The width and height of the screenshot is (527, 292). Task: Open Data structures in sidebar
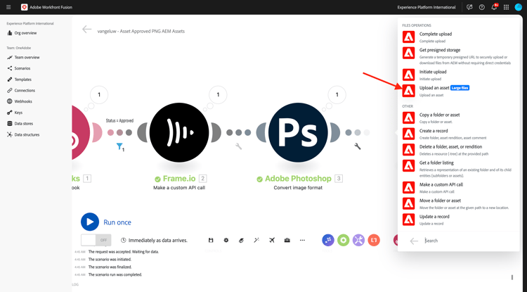23,134
